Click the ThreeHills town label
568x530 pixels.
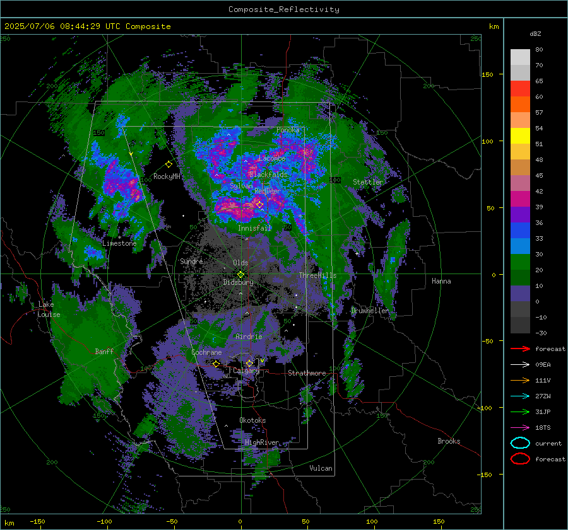pos(317,275)
